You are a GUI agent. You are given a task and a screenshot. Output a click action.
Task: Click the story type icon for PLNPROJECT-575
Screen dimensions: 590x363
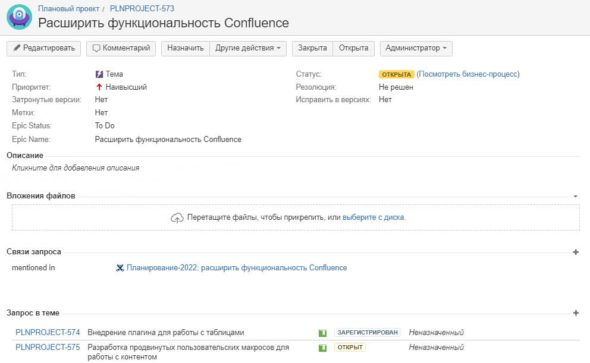pos(322,348)
